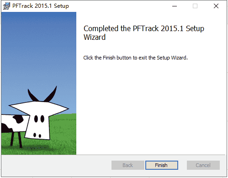Open the installer icon menu in title bar
The height and width of the screenshot is (178, 228).
(x=6, y=6)
